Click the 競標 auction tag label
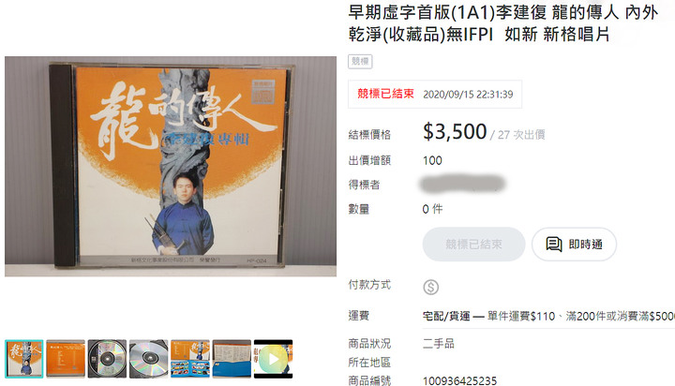This screenshot has height=386, width=675. [360, 62]
